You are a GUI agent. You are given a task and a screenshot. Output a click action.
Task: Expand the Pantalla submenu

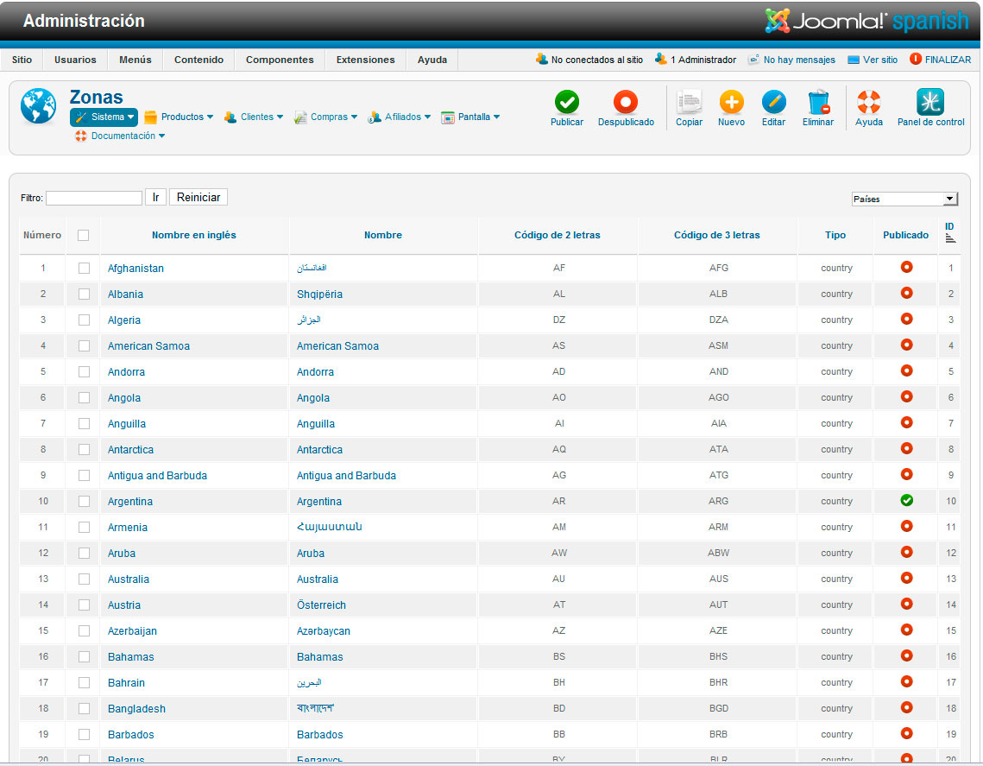tap(470, 117)
